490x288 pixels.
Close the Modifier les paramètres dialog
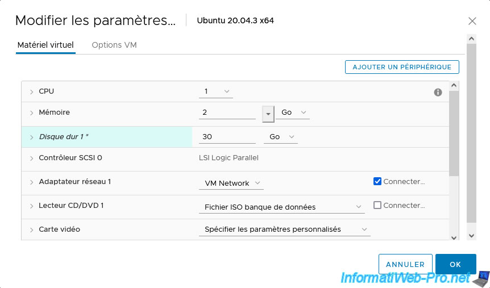(x=472, y=21)
